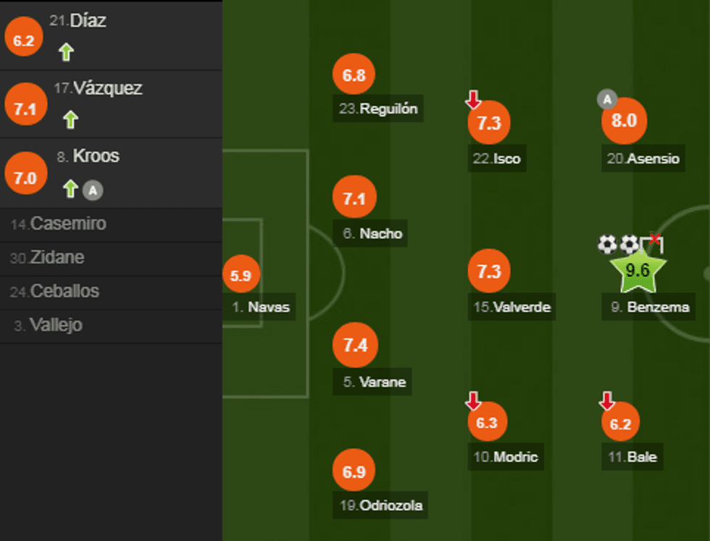The image size is (710, 541).
Task: Click the assist badge above Asensio's rating
Action: (x=606, y=98)
